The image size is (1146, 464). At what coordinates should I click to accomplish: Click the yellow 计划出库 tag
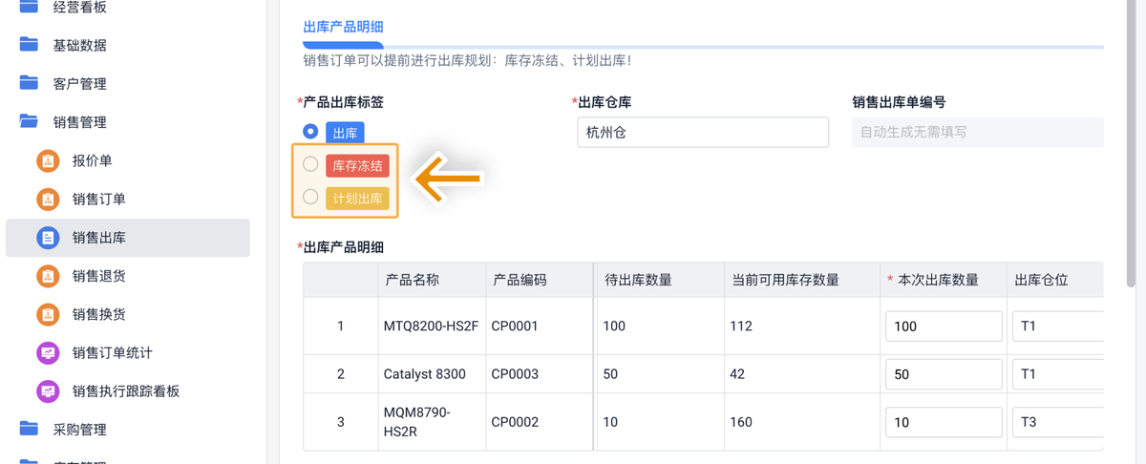pos(357,199)
